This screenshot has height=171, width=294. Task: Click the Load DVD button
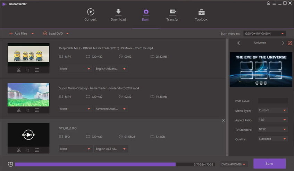53,34
